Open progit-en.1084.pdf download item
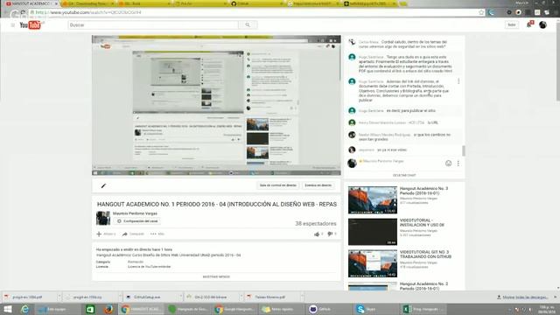This screenshot has width=560, height=315. tap(28, 297)
